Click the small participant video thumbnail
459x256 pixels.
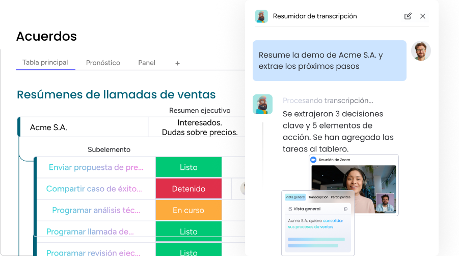click(385, 202)
